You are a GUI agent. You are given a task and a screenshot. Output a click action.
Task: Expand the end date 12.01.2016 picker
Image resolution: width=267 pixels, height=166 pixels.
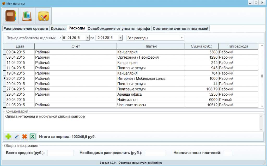(x=120, y=38)
